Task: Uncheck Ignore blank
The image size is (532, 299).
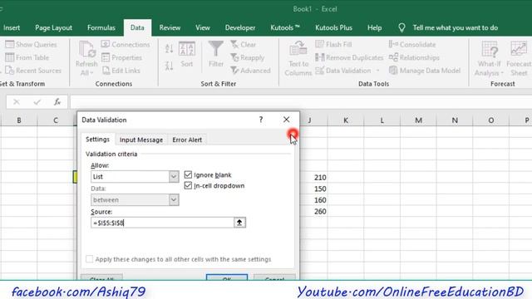Action: (x=188, y=174)
